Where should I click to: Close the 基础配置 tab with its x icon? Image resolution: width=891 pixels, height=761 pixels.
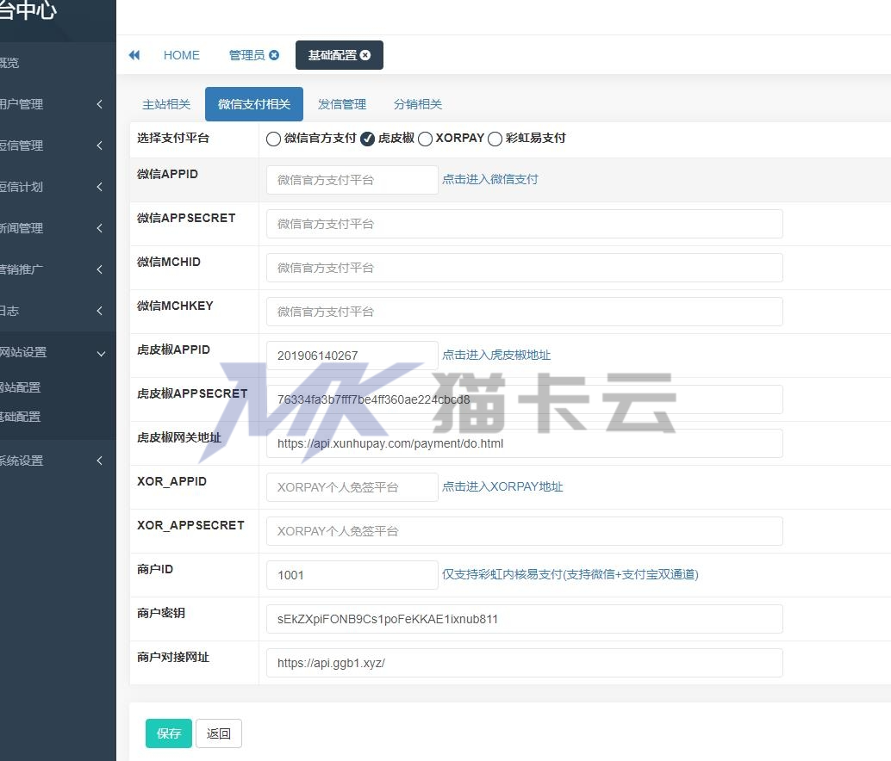pyautogui.click(x=365, y=55)
